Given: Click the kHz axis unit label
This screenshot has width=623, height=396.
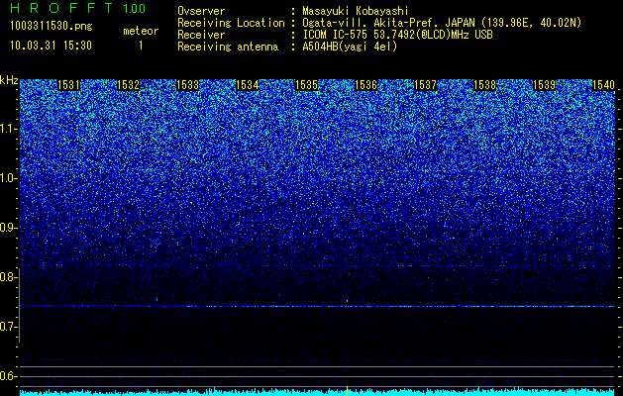Looking at the screenshot, I should coord(9,80).
